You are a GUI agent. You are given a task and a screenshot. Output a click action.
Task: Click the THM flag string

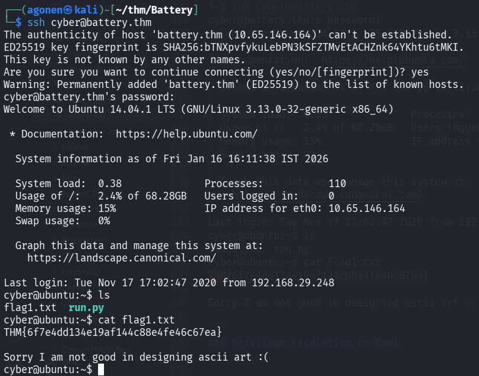click(x=113, y=332)
